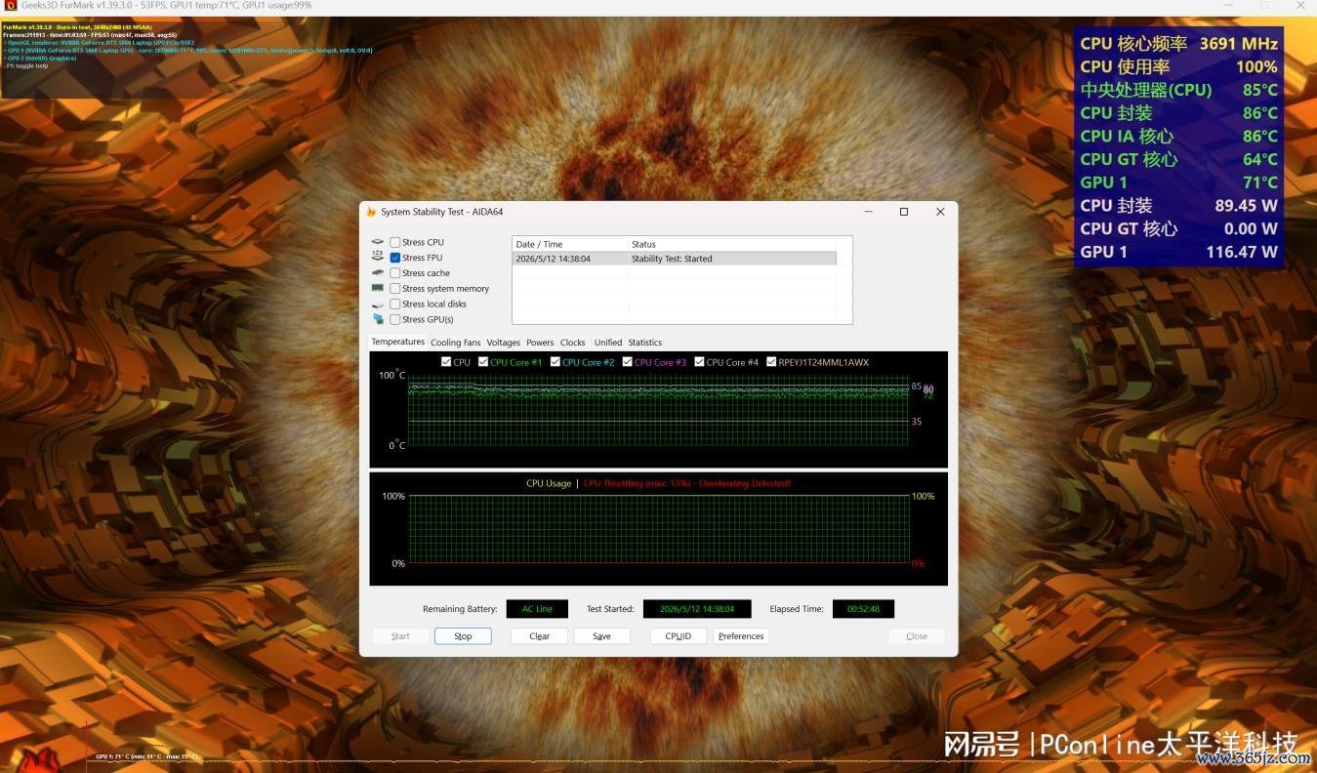The image size is (1317, 773).
Task: Click the CPU IA 核心 86°C overlay row
Action: pyautogui.click(x=1178, y=137)
